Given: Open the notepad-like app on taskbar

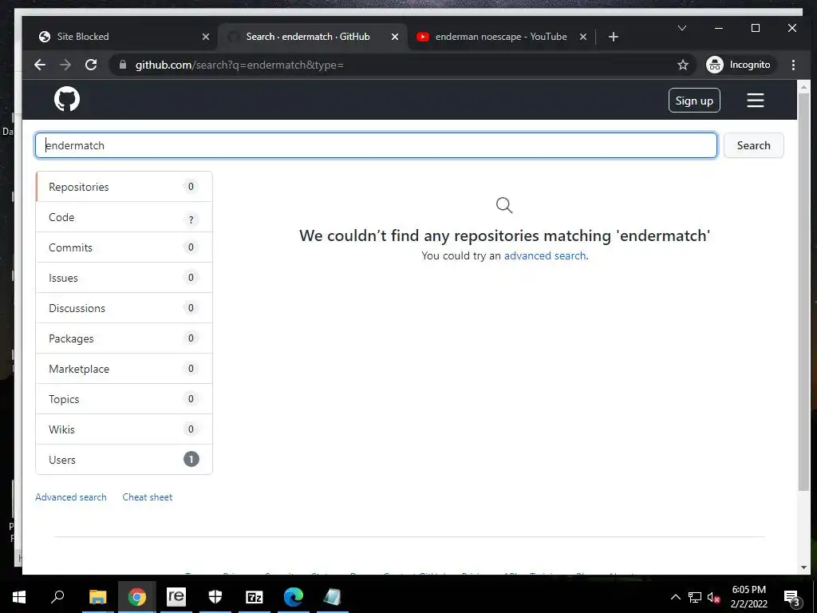Looking at the screenshot, I should click(x=333, y=597).
